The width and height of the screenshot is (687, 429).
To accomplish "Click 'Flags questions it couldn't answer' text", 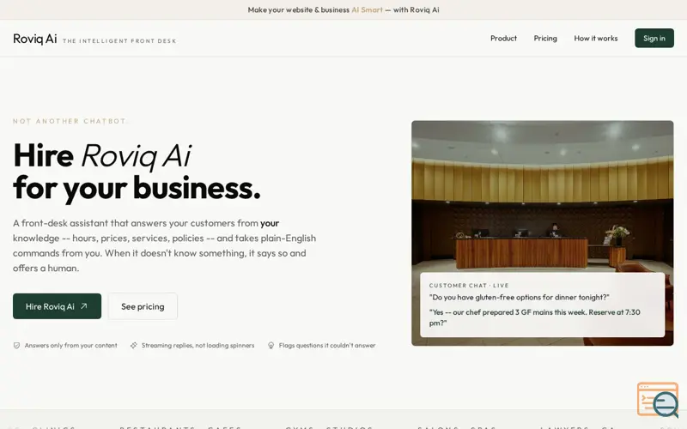I will click(327, 346).
